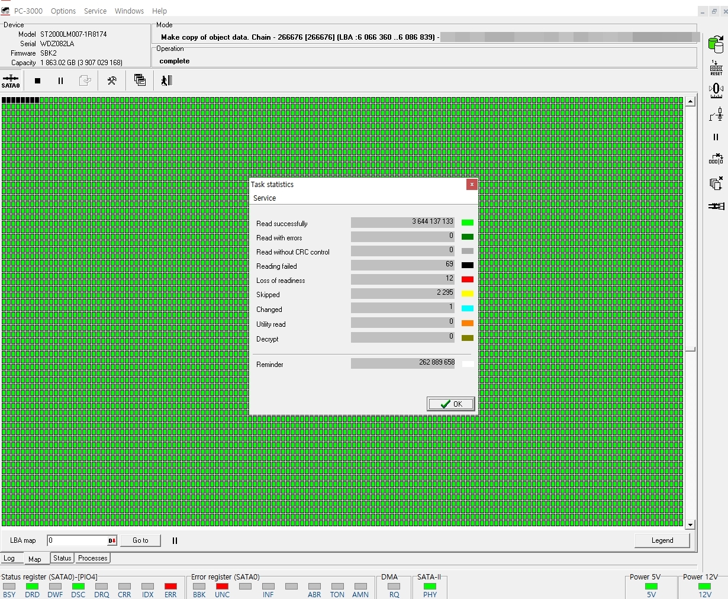Open the Legend button
This screenshot has height=599, width=728.
tap(662, 540)
